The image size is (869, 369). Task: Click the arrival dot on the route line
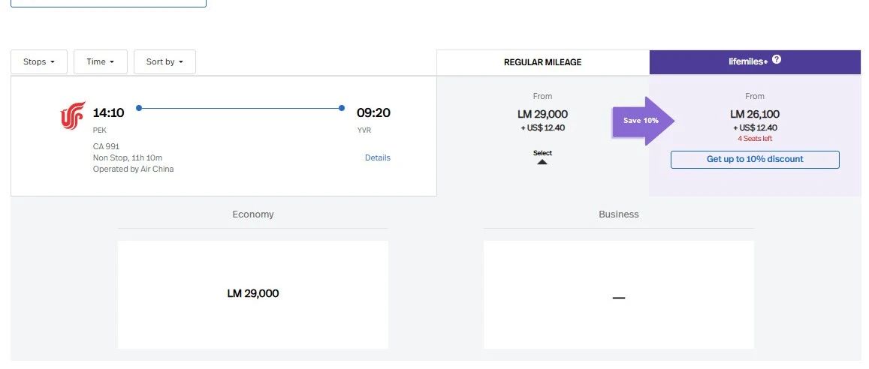[x=342, y=108]
